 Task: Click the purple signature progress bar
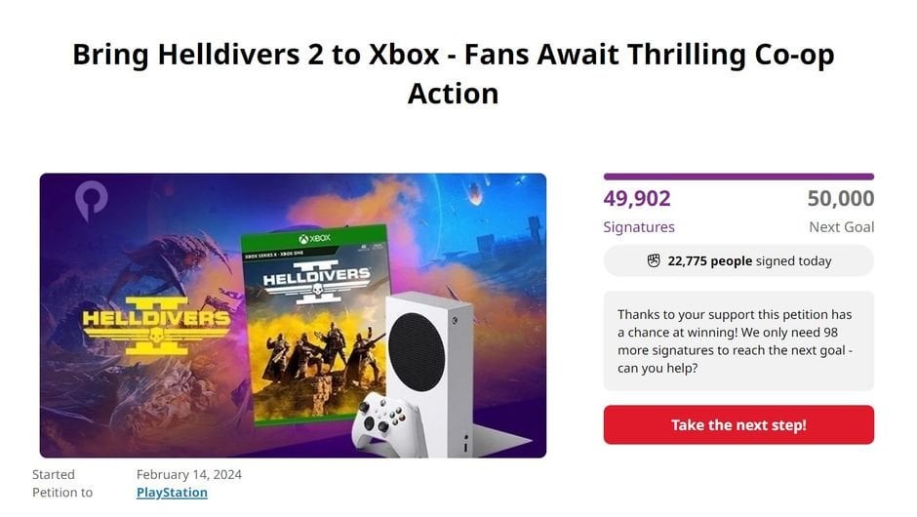click(738, 177)
